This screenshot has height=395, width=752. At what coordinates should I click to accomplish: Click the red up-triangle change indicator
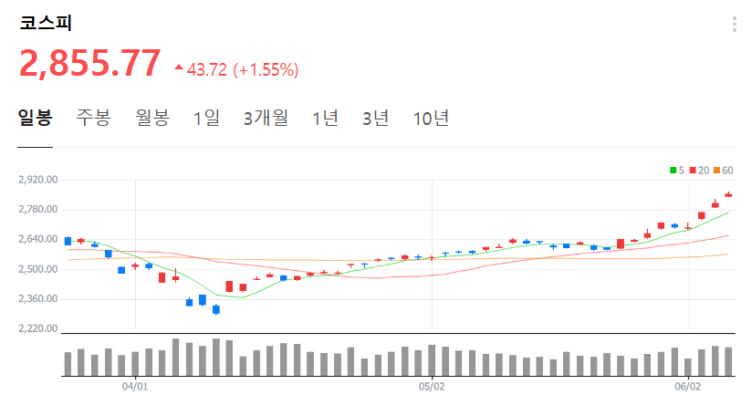179,68
